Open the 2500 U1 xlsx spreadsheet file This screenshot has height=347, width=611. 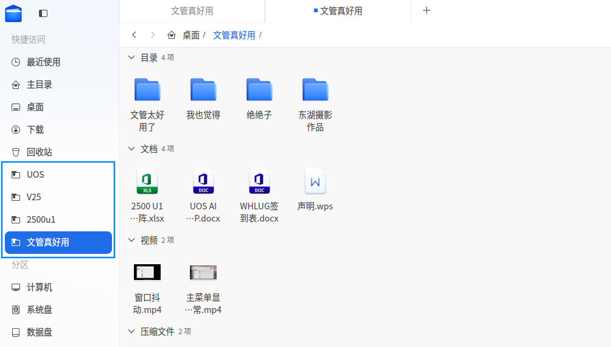pos(147,181)
